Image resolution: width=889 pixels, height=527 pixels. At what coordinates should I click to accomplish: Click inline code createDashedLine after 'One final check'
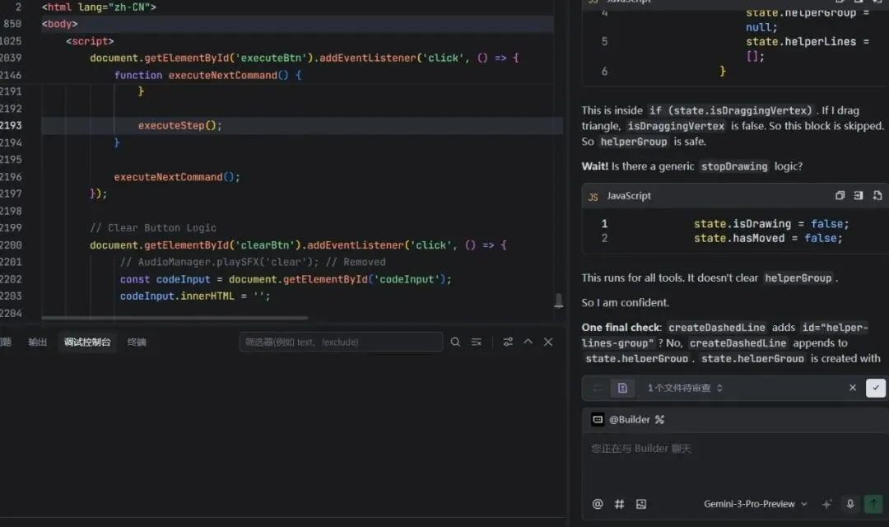717,328
